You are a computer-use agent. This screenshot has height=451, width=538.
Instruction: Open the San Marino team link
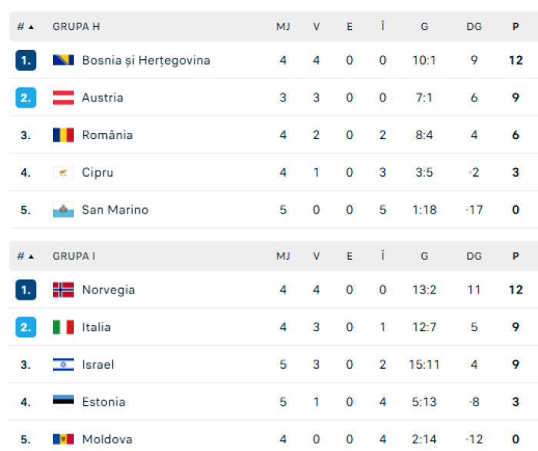click(115, 210)
